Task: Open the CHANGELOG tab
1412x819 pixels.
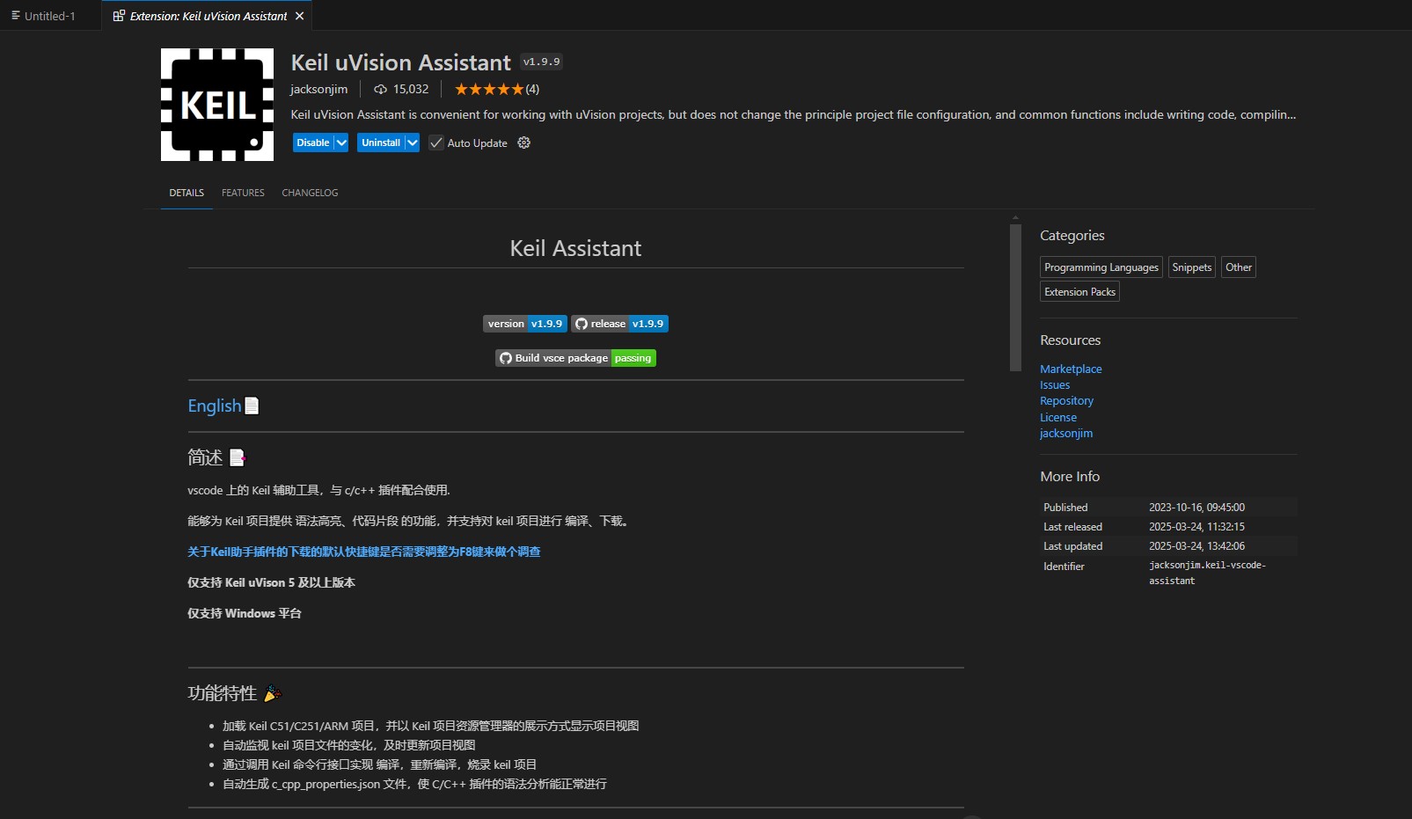Action: 310,193
